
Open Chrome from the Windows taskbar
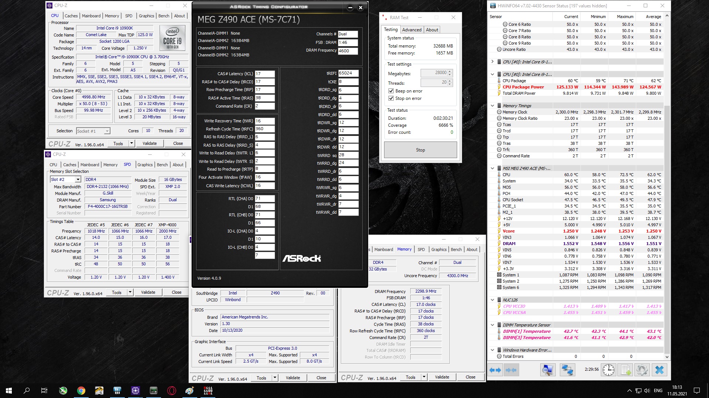pyautogui.click(x=81, y=391)
